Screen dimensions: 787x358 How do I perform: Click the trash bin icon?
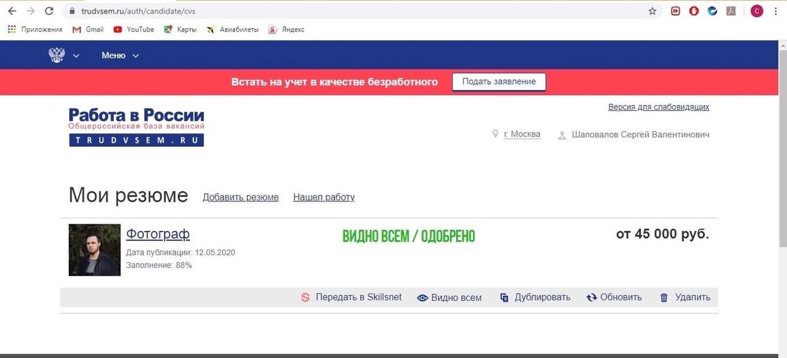click(664, 298)
